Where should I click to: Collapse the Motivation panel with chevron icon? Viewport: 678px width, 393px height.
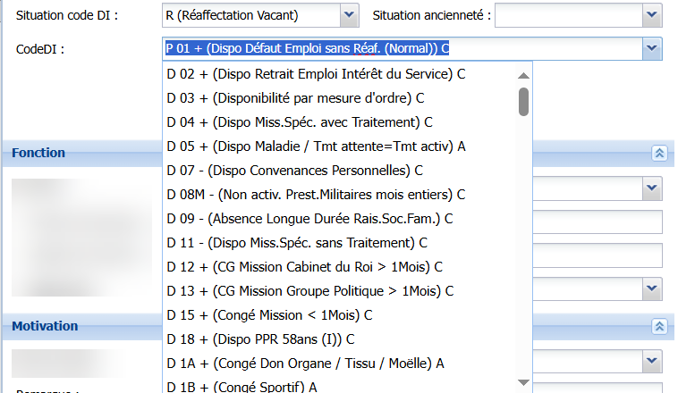pyautogui.click(x=659, y=326)
